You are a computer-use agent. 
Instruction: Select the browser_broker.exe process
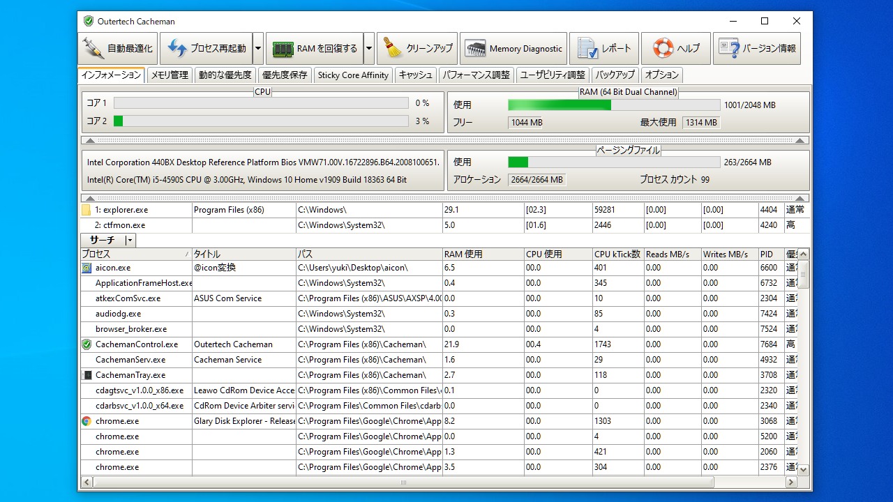click(x=131, y=329)
